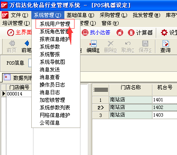Open 设置 gear icon
The width and height of the screenshot is (177, 155).
[164, 33]
